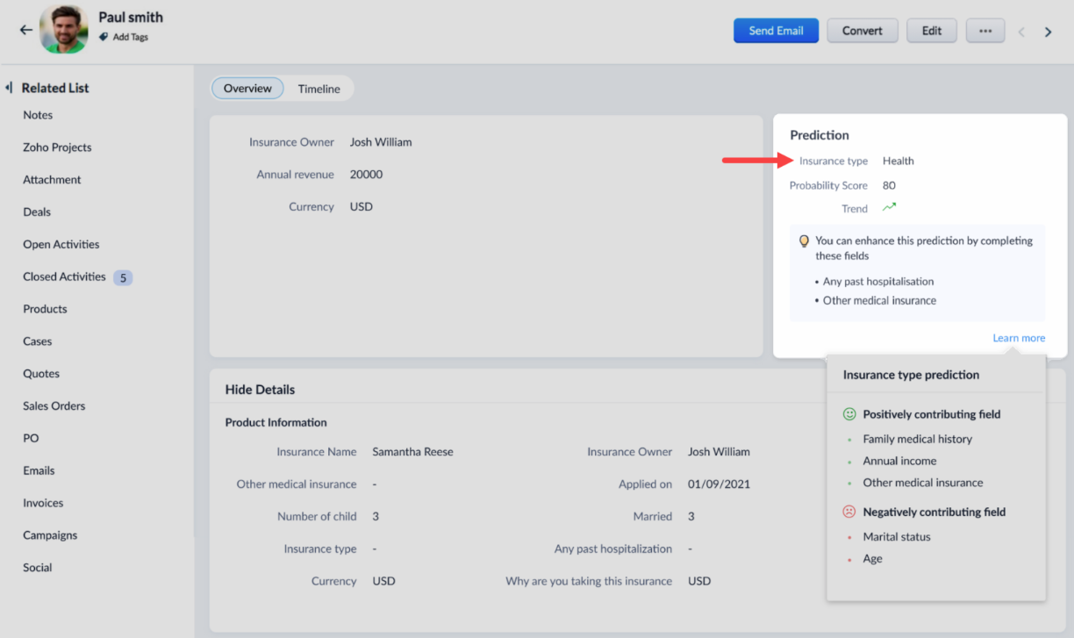Image resolution: width=1074 pixels, height=638 pixels.
Task: Click the Closed Activities count badge
Action: point(123,277)
